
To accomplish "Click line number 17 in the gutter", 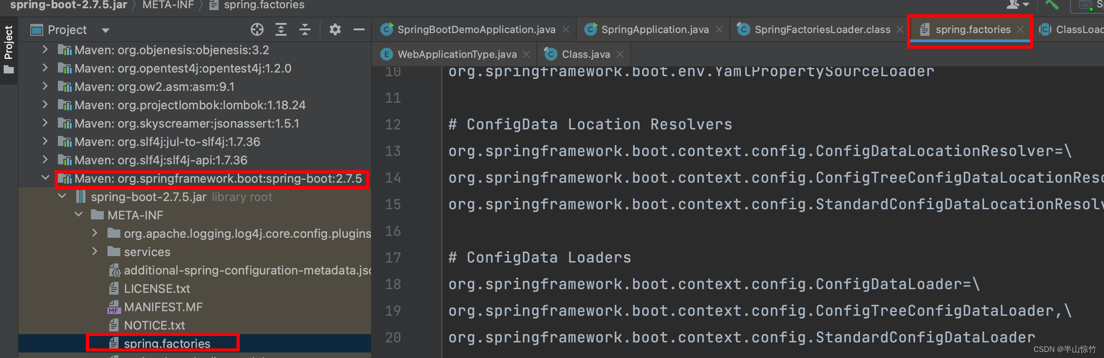I will coord(393,257).
